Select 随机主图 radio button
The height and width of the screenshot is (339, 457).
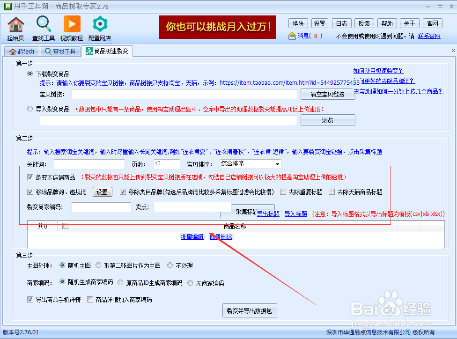click(62, 265)
